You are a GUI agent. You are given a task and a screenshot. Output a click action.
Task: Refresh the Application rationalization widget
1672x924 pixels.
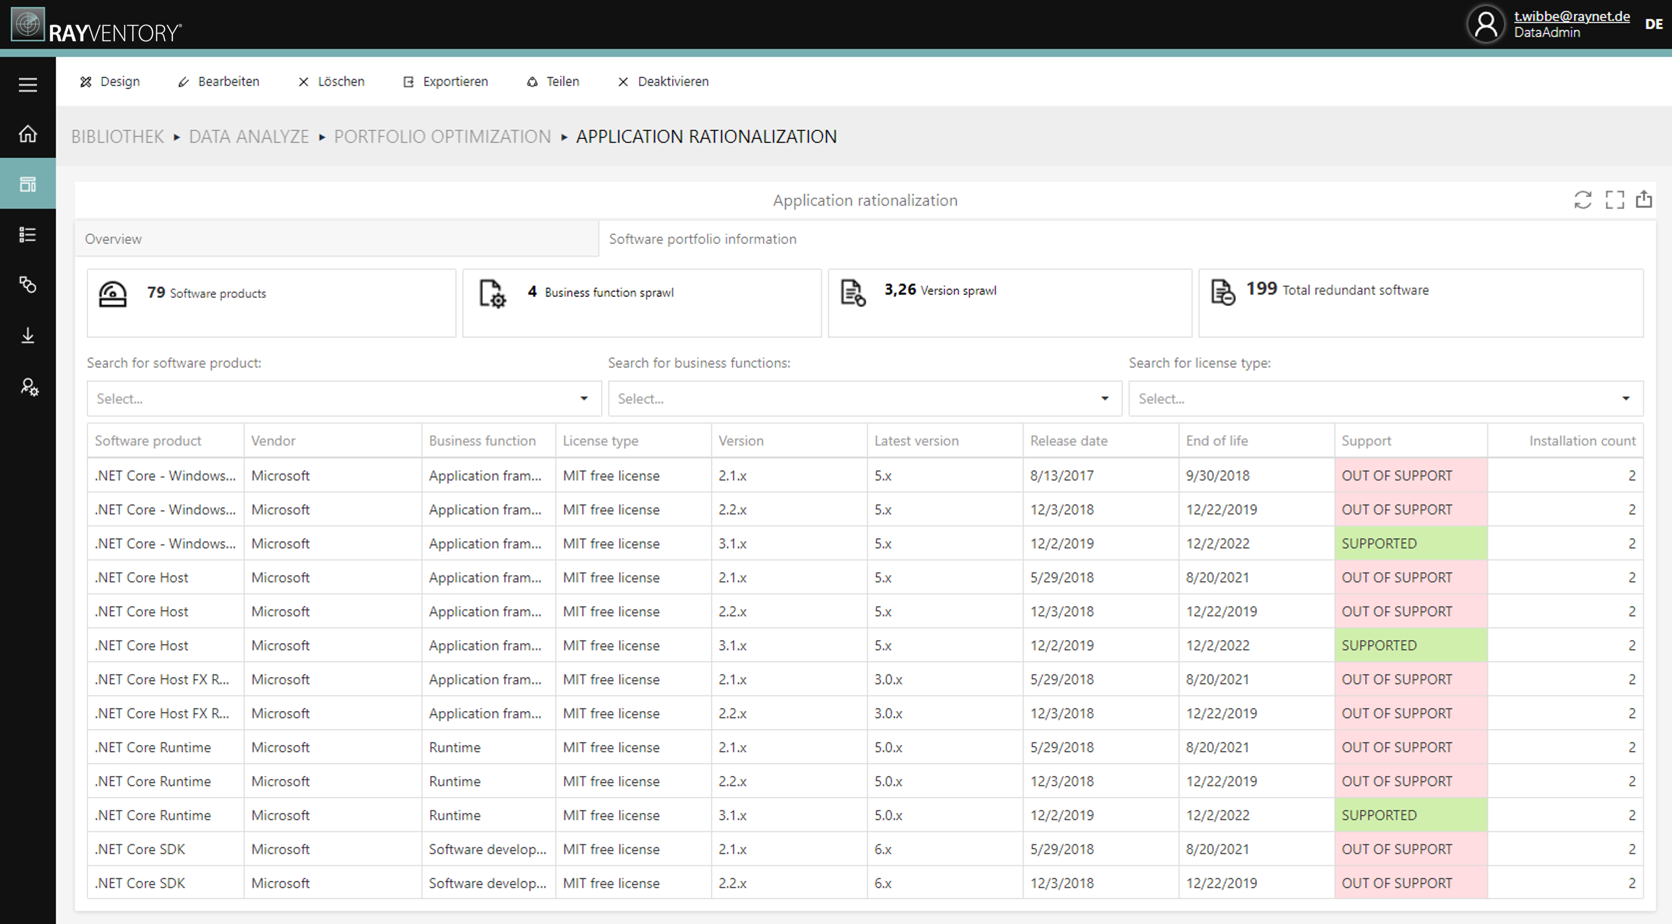pos(1584,200)
